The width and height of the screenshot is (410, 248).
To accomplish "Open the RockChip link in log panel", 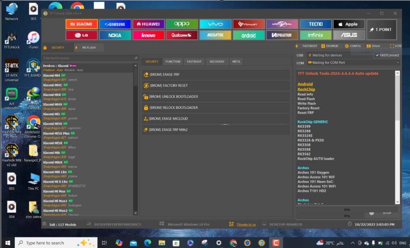I will tap(306, 89).
